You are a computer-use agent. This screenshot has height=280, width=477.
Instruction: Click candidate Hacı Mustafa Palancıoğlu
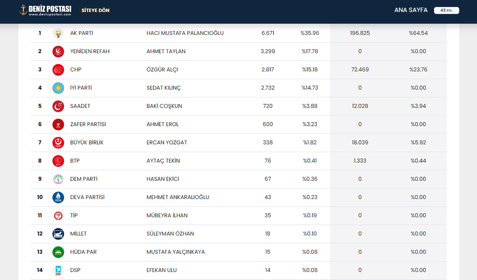click(185, 33)
